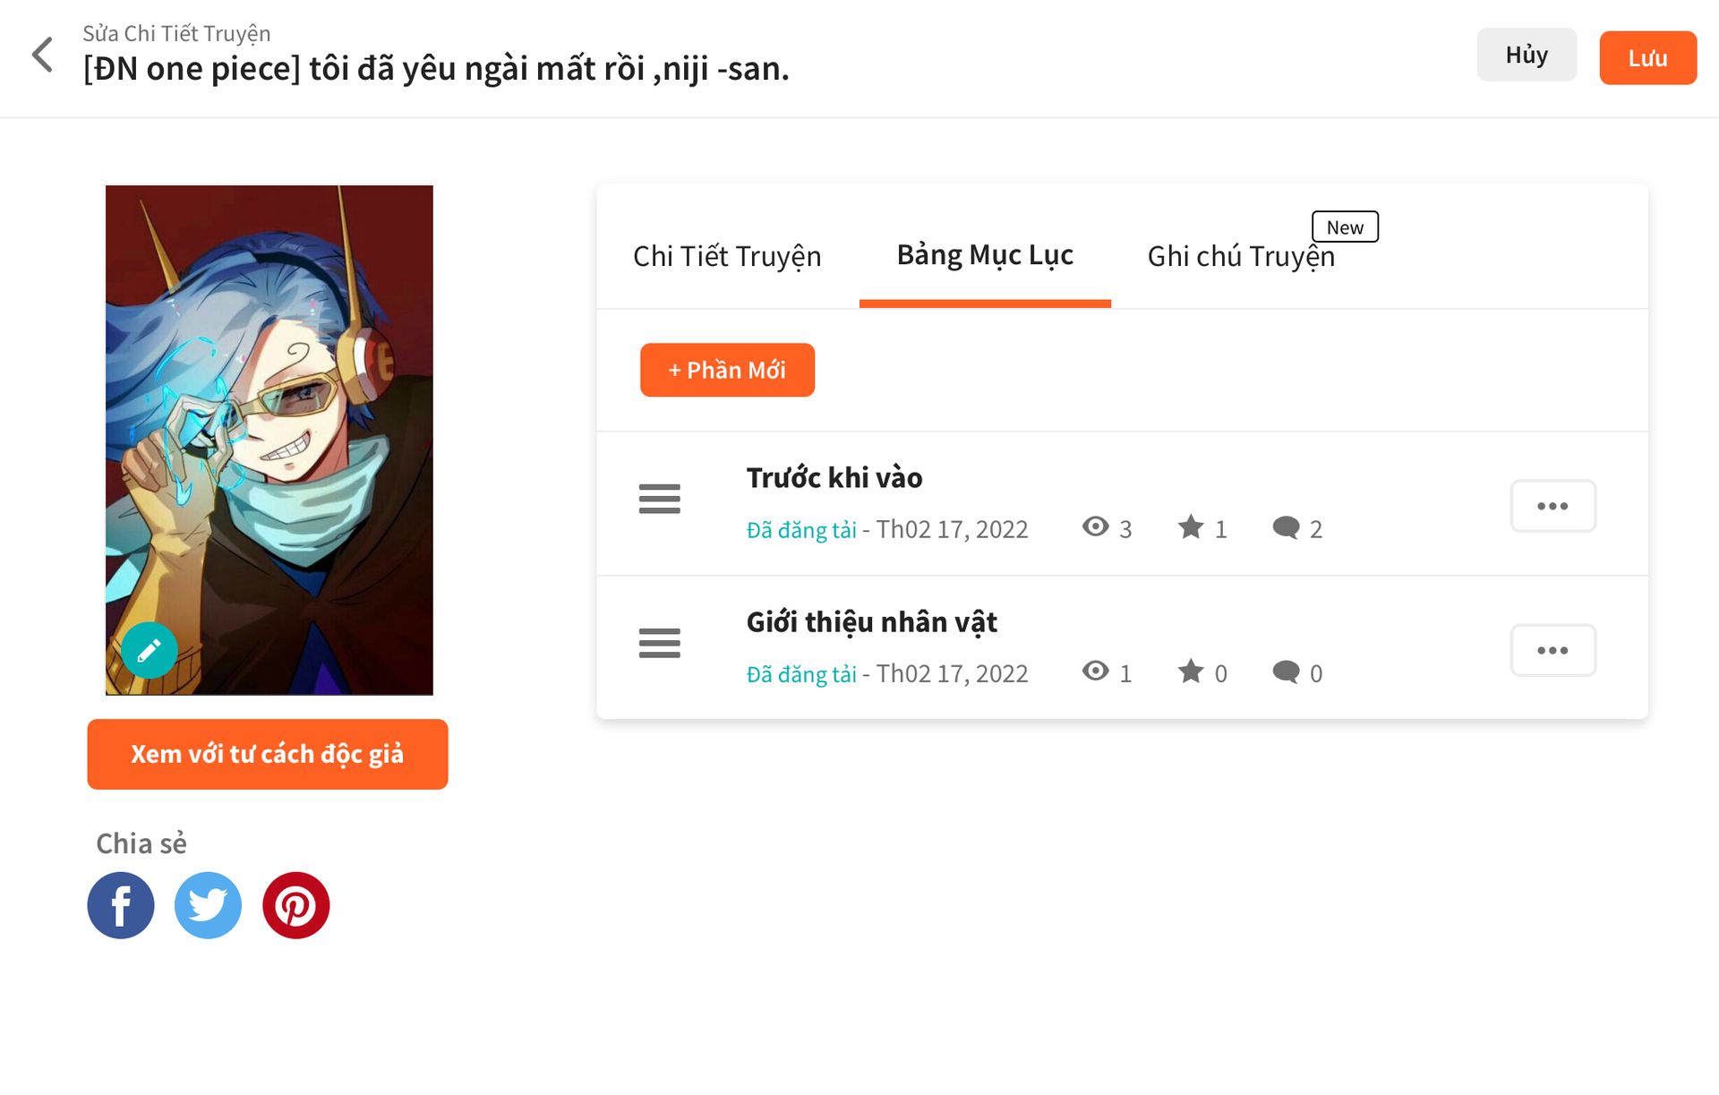
Task: Save changes with Lưu button
Action: click(1647, 57)
